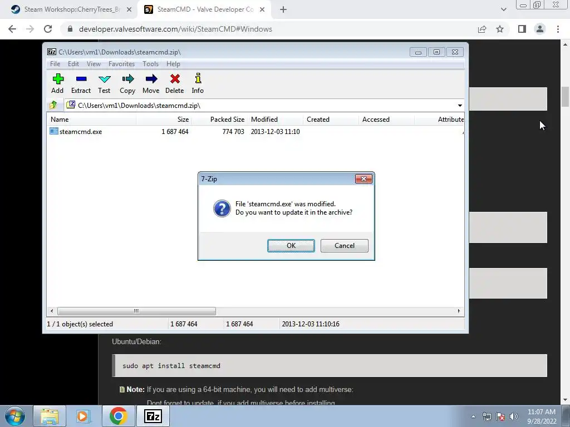Click the Action Center flag tray icon
The image size is (570, 427).
(500, 416)
